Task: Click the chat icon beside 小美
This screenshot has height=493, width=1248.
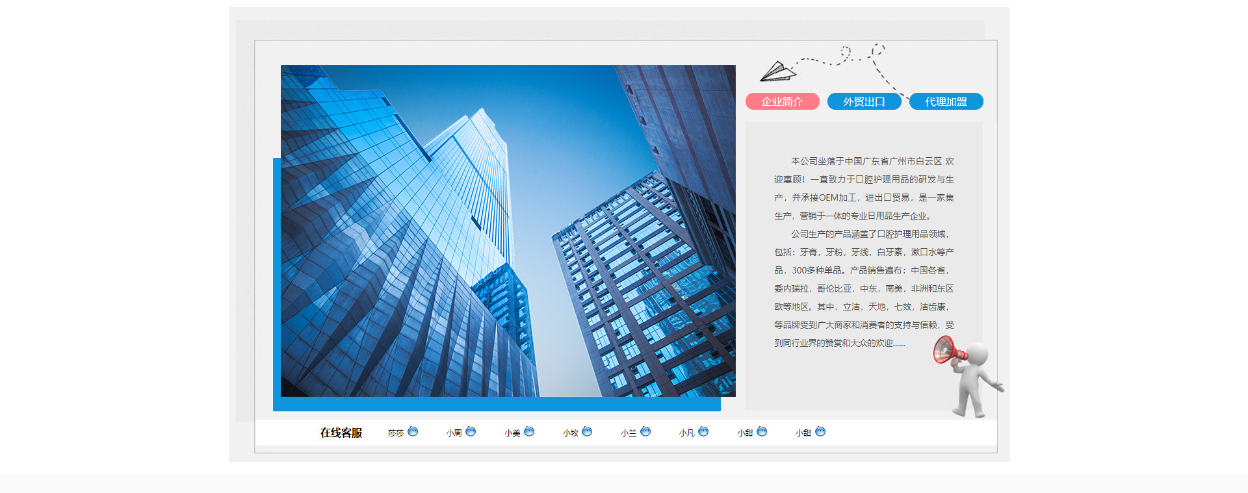Action: coord(529,432)
